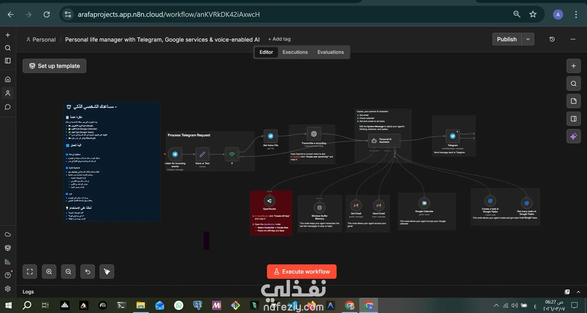Screen dimensions: 587x313
Task: Select the 'Personal AI Assistant' agent node
Action: (x=384, y=141)
